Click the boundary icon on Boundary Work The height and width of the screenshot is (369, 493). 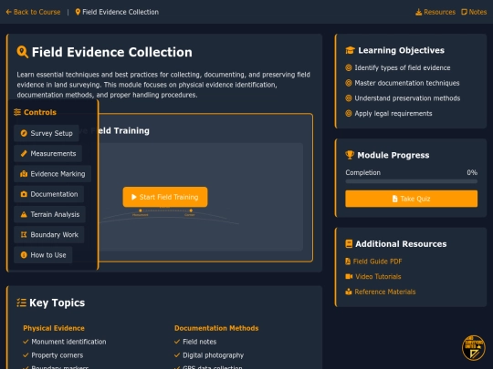pos(24,235)
